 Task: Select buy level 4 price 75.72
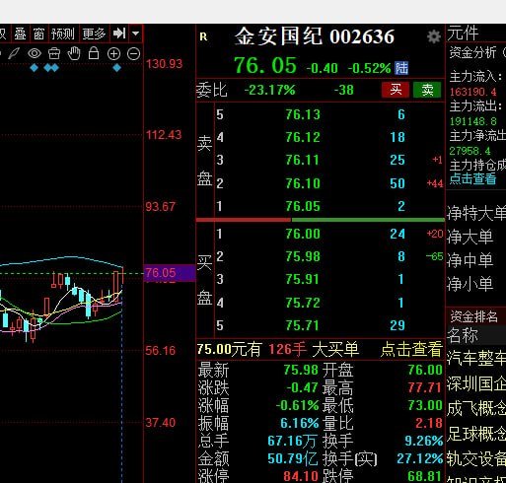[303, 303]
